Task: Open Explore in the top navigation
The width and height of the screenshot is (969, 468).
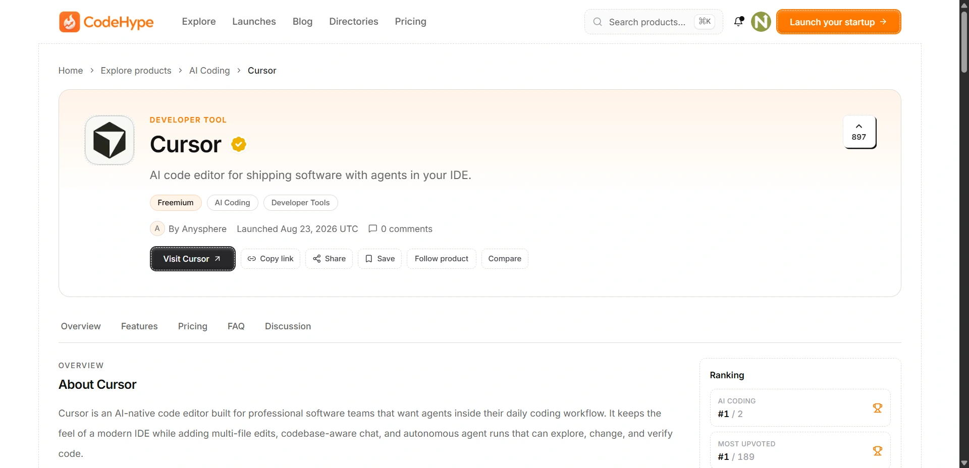Action: click(199, 22)
